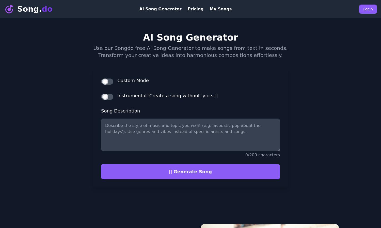The image size is (381, 228).
Task: Open the AI Song Generator nav item
Action: click(160, 9)
